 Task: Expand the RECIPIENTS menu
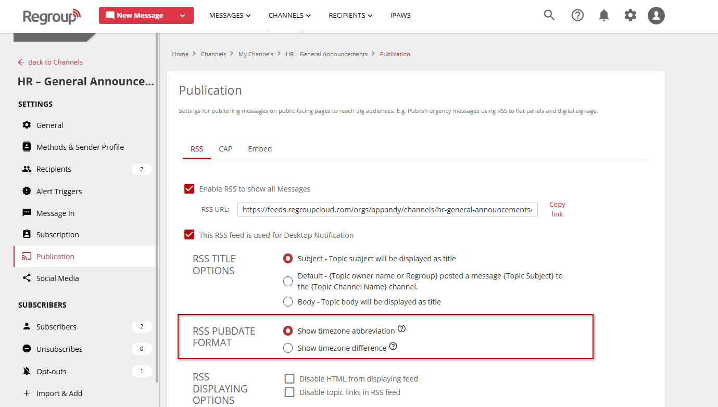(x=350, y=16)
